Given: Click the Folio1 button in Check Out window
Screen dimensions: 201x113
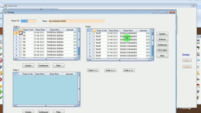Looking at the screenshot, I should (x=187, y=60).
